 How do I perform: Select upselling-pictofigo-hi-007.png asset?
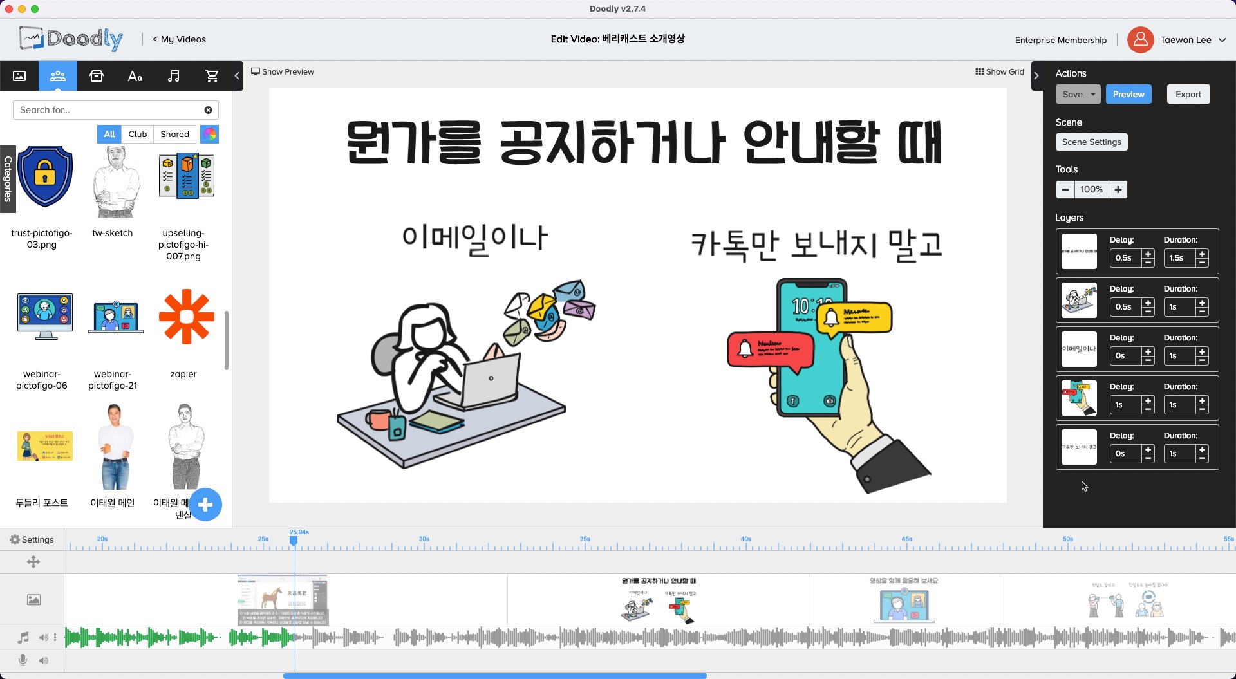186,176
